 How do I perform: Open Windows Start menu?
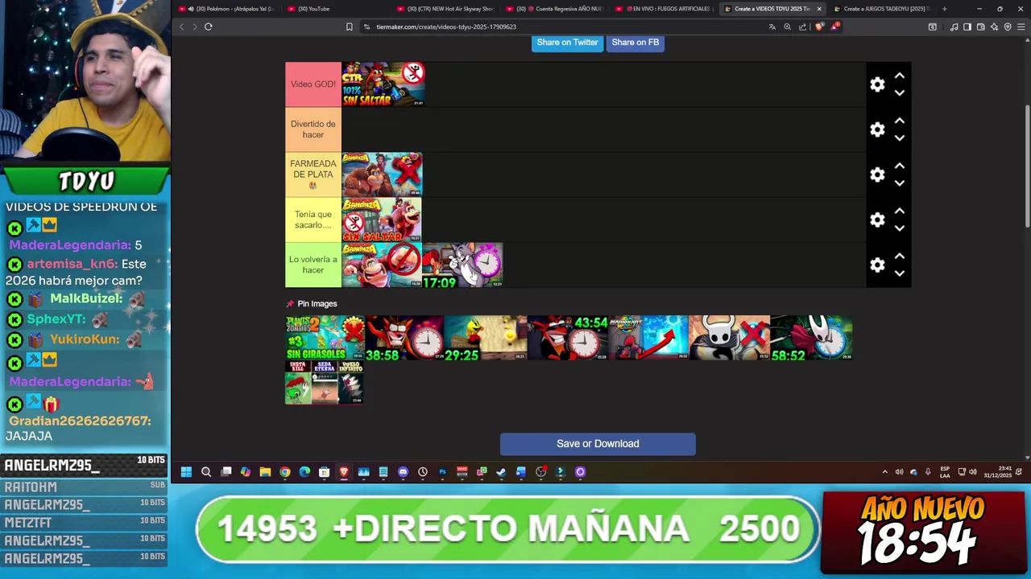[x=186, y=472]
